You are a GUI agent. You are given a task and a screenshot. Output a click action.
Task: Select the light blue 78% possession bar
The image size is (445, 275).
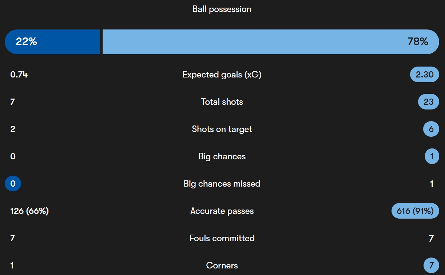tap(271, 42)
